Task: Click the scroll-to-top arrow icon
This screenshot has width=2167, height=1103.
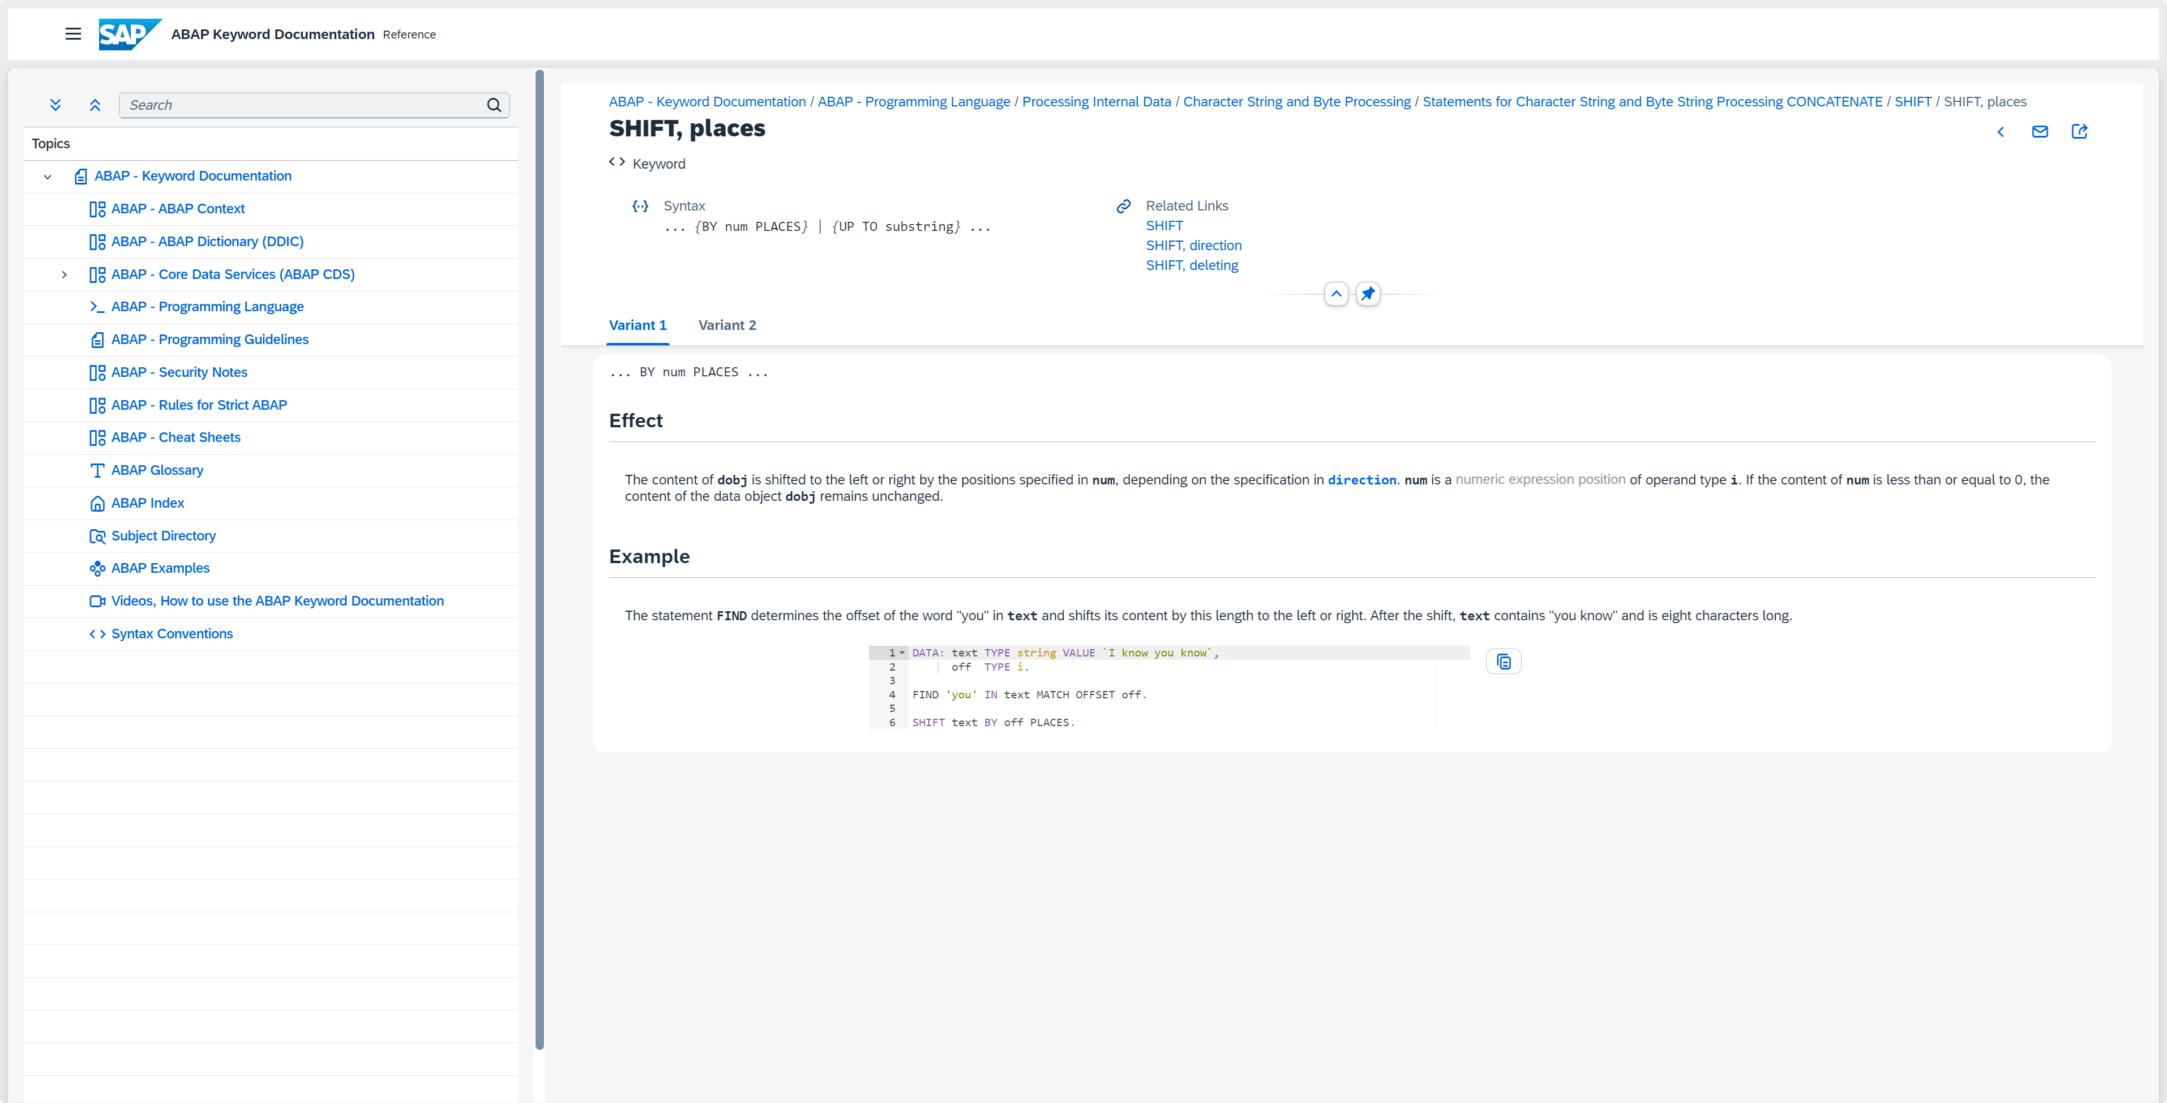Action: pos(1336,293)
